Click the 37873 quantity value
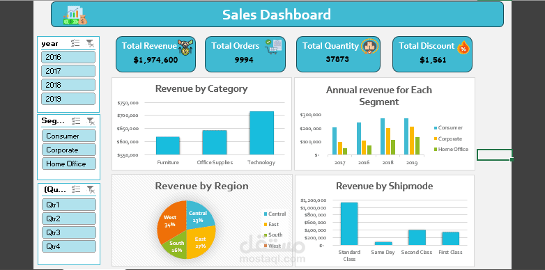This screenshot has height=270, width=545. click(x=337, y=59)
